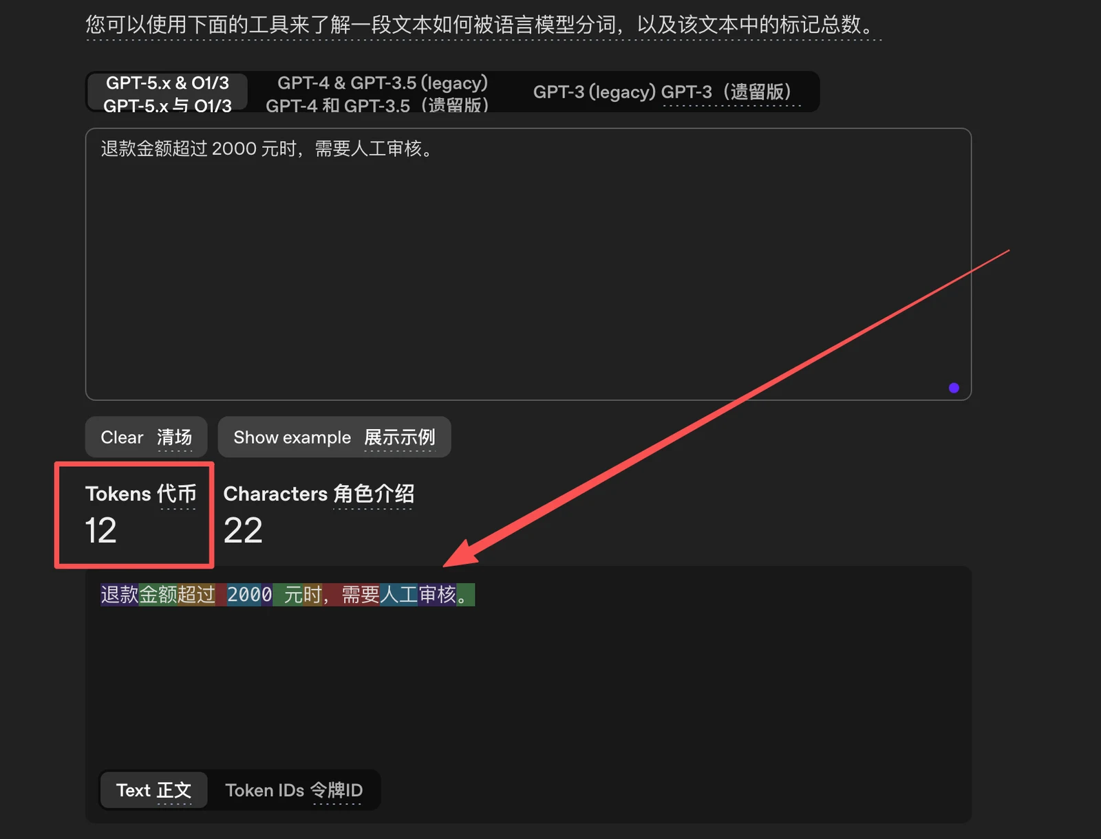
Task: Select the Text view tab
Action: (x=153, y=790)
